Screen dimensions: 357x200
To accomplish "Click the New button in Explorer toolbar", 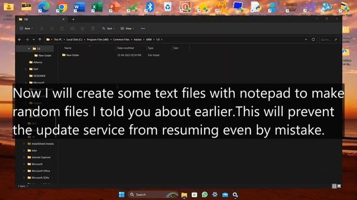I will pyautogui.click(x=26, y=28).
